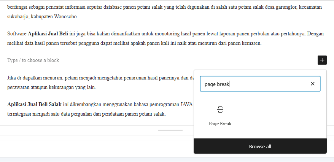Click the block search field containing "page break"
Image resolution: width=334 pixels, height=162 pixels.
(x=260, y=84)
